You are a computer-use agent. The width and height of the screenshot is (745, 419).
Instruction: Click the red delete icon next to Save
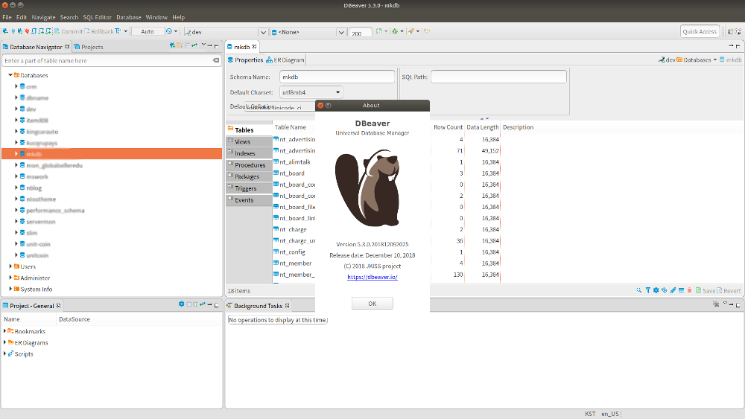tap(689, 290)
